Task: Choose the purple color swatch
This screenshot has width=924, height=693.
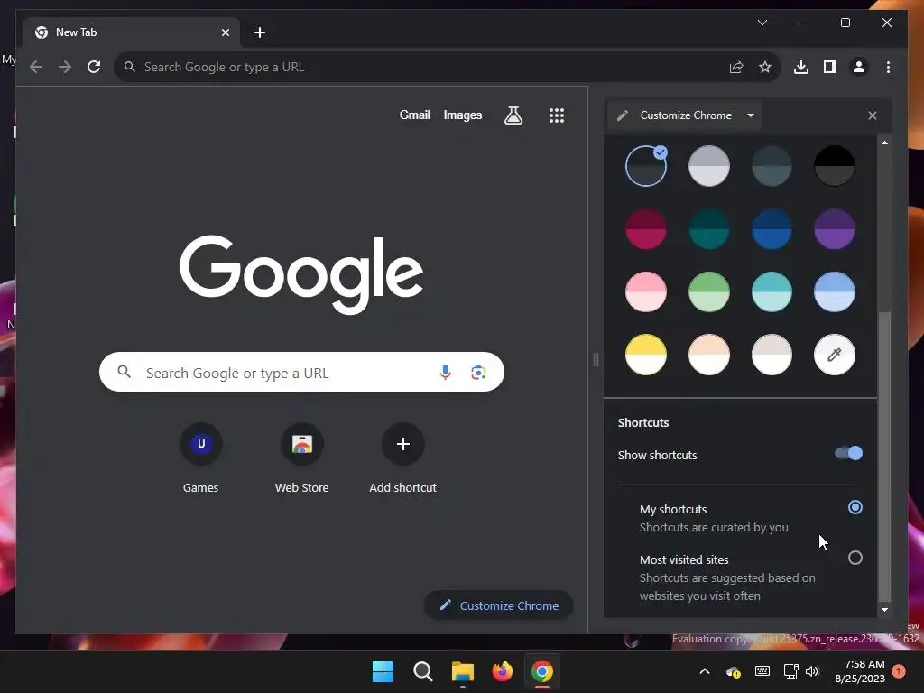Action: (x=834, y=229)
